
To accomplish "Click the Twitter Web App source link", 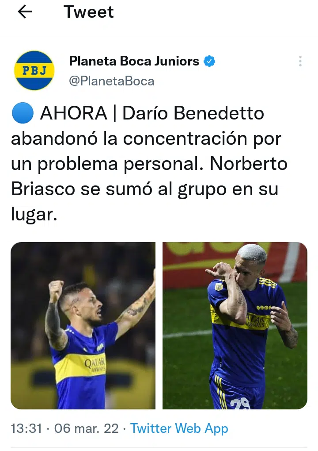I will point(179,428).
